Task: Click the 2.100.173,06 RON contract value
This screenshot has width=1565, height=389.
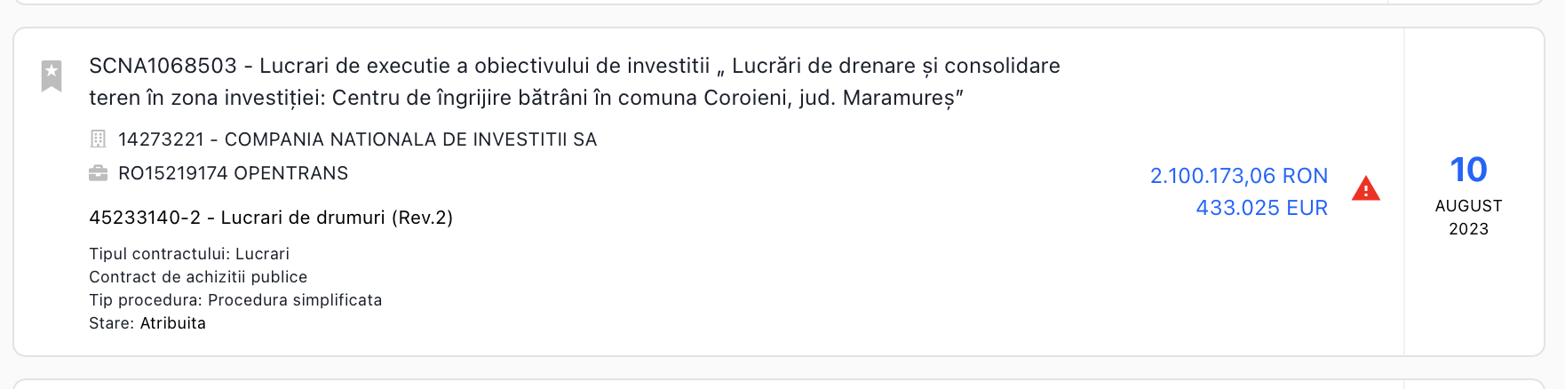Action: coord(1239,176)
